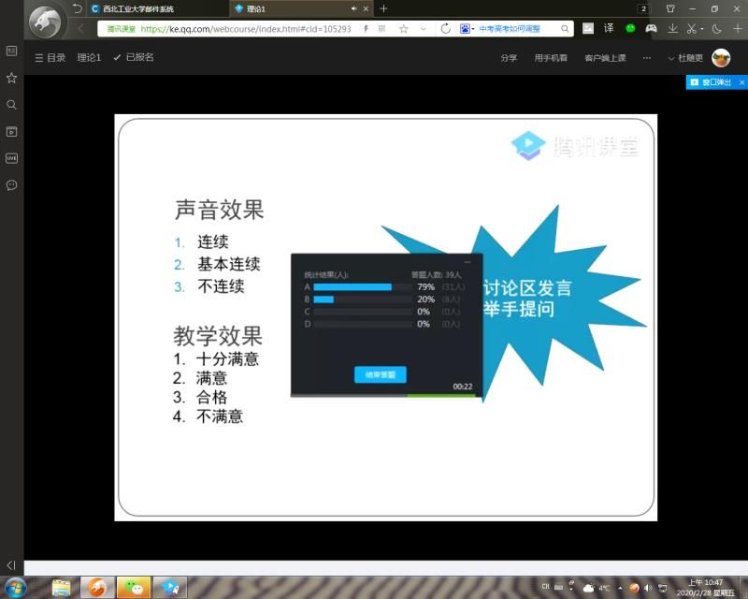Bookmark page with the address bar star

click(x=403, y=29)
